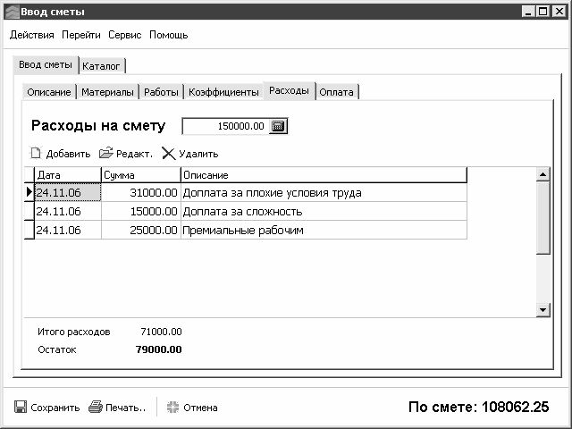Close the Ввод сметы window
The width and height of the screenshot is (572, 429).
click(559, 12)
